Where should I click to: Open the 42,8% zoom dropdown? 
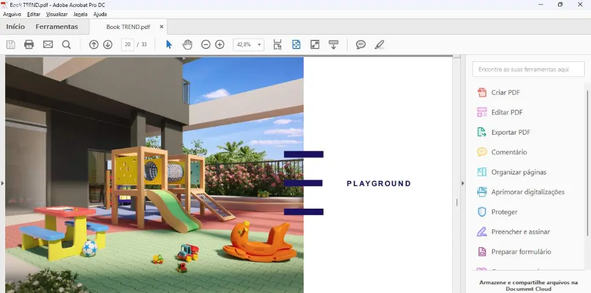coord(260,44)
